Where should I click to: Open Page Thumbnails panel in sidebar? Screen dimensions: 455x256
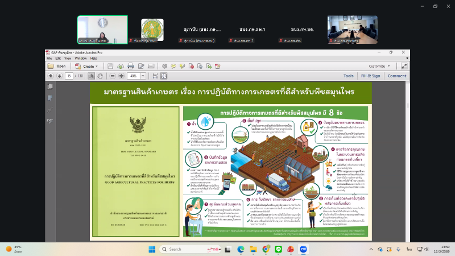(x=50, y=86)
